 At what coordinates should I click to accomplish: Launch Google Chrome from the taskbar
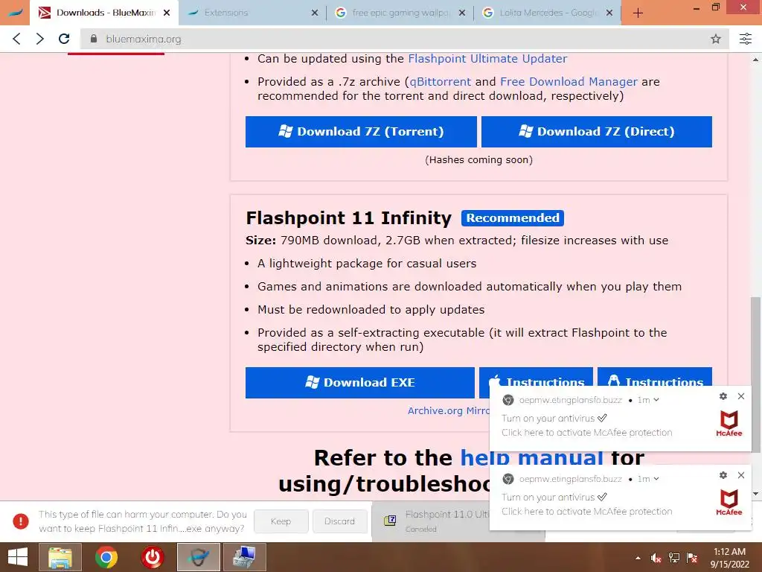(x=106, y=557)
